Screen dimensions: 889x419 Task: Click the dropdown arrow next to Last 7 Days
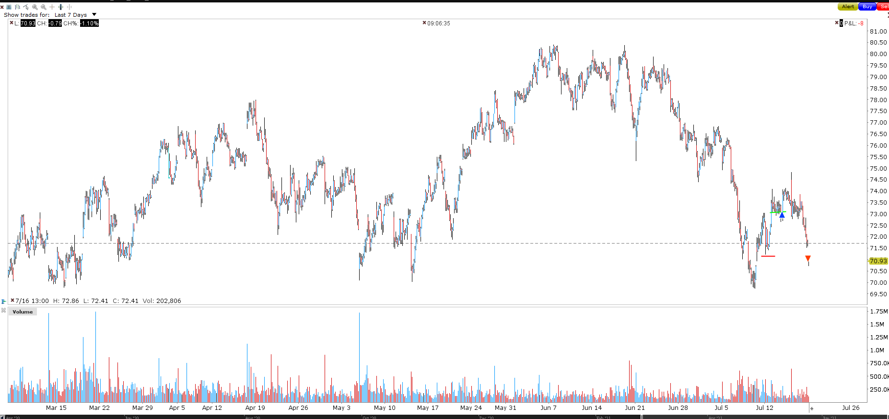tap(94, 14)
